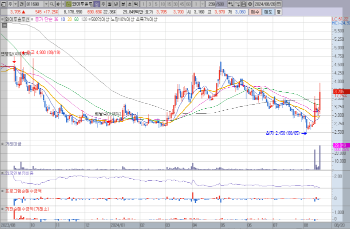The height and width of the screenshot is (229, 350).
Task: Switch to 분 minute chart period
Action: coord(123,4)
